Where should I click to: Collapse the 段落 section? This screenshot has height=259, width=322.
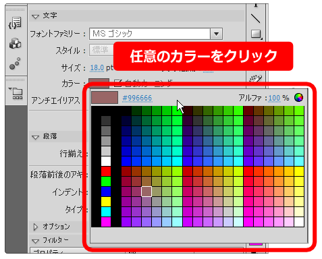(x=36, y=137)
